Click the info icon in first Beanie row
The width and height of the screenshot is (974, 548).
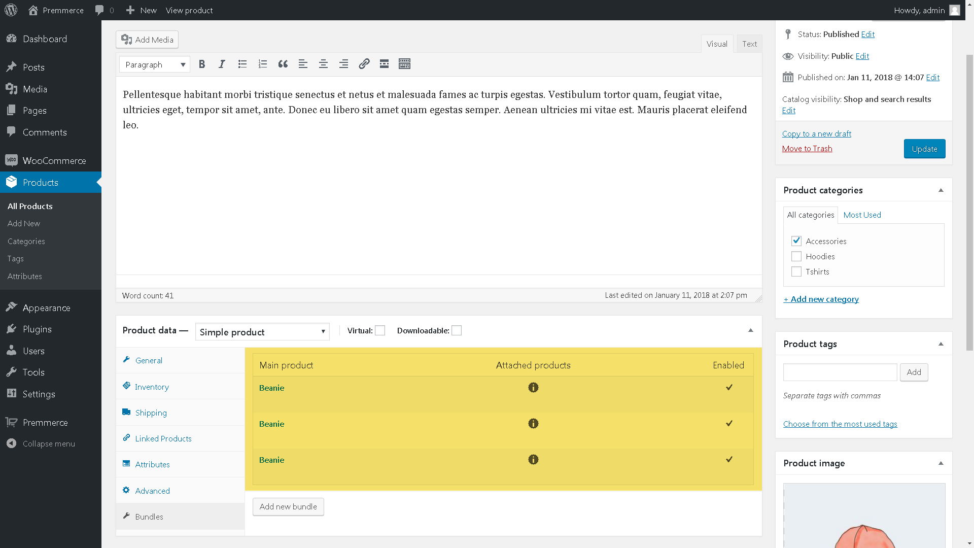pyautogui.click(x=533, y=388)
